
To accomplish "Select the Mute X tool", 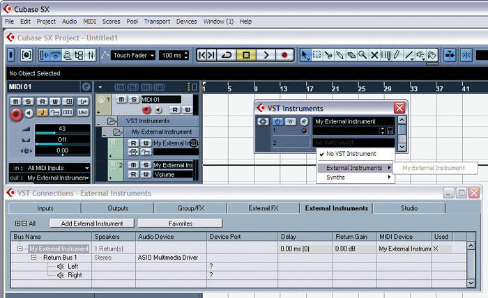I will tap(374, 55).
